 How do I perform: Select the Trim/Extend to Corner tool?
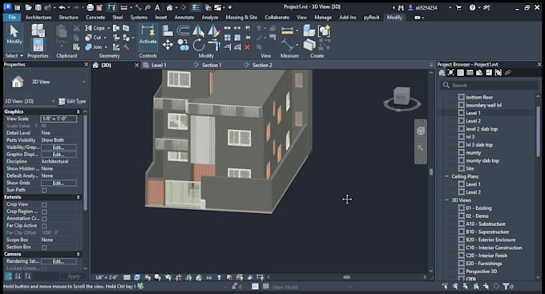[x=214, y=45]
